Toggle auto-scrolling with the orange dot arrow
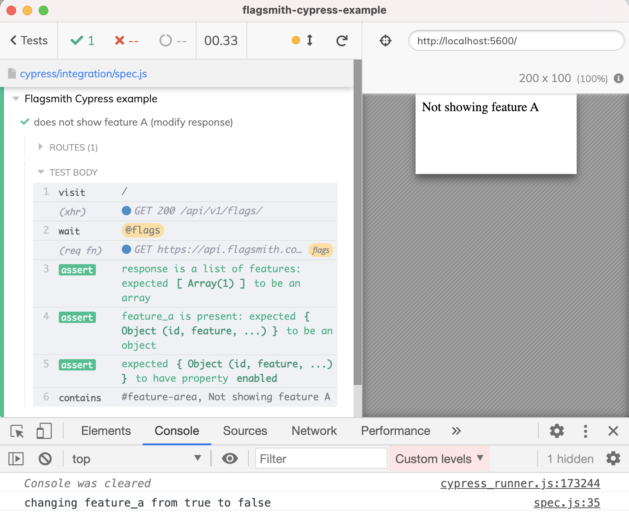Image resolution: width=629 pixels, height=513 pixels. [x=302, y=40]
